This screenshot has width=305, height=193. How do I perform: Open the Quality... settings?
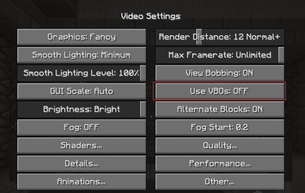220,145
